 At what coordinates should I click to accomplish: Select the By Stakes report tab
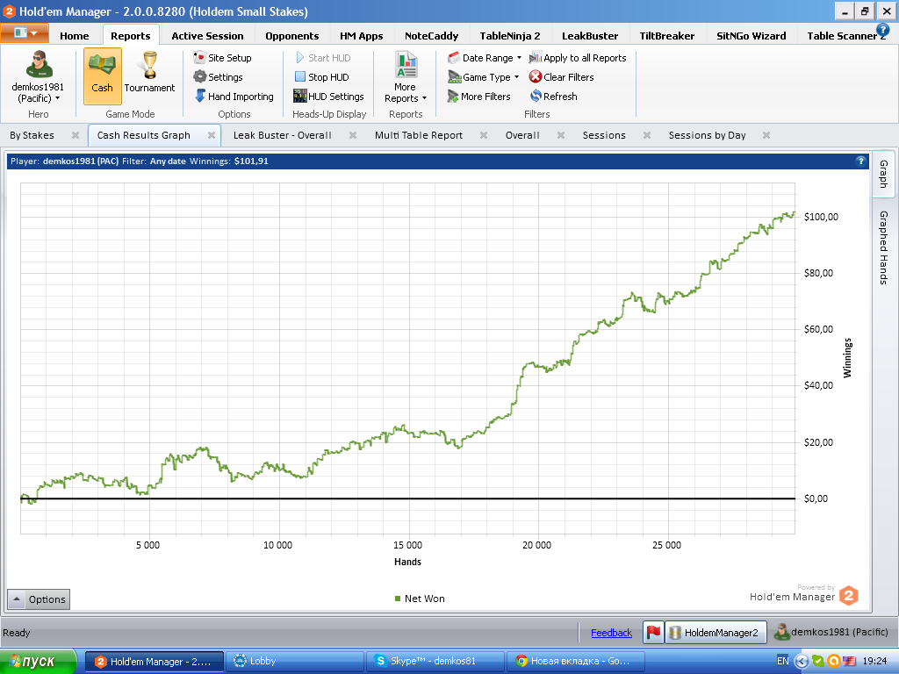[32, 135]
